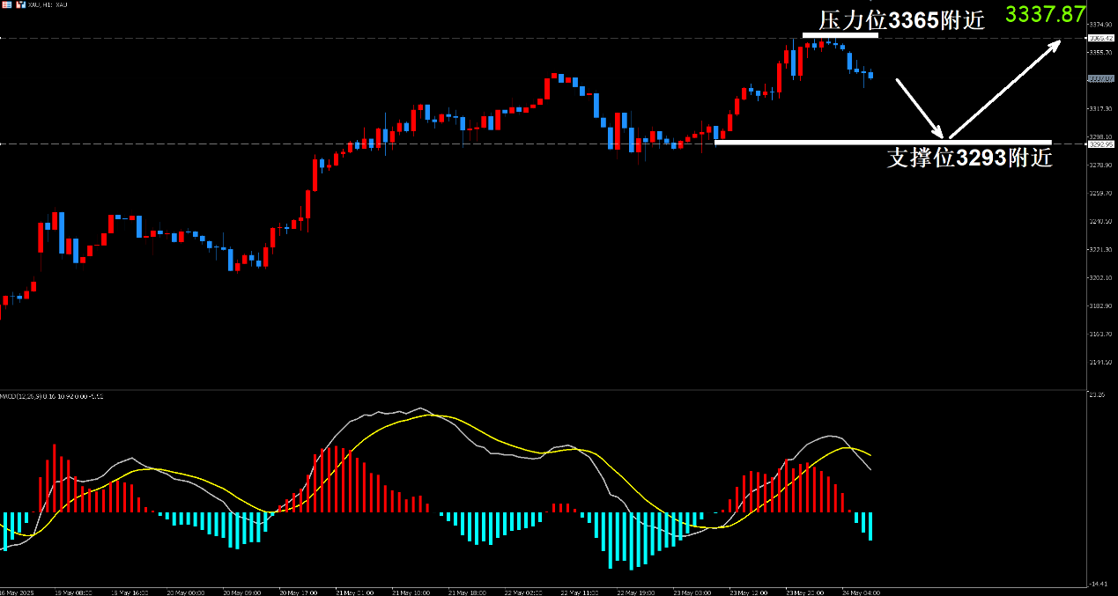Click the 3221.30 price axis value

(x=1100, y=250)
